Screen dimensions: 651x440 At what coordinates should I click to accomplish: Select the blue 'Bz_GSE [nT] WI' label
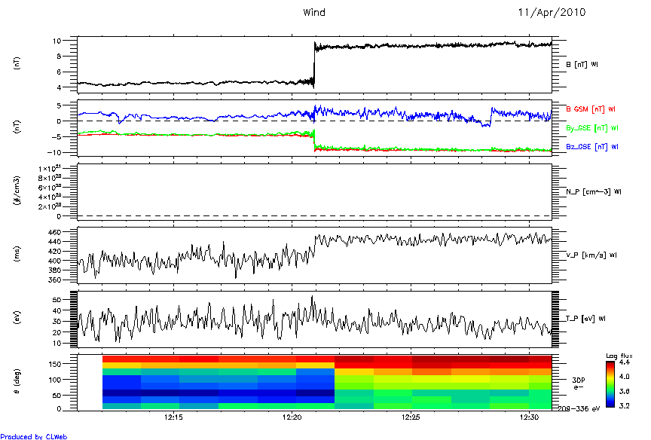[x=592, y=147]
